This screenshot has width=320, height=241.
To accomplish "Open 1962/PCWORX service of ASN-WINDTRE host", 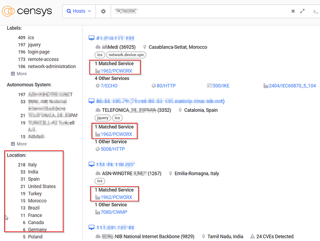I will click(116, 197).
